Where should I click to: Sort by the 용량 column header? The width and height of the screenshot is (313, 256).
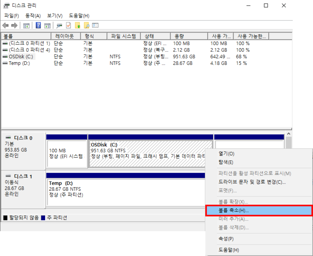tap(189, 36)
